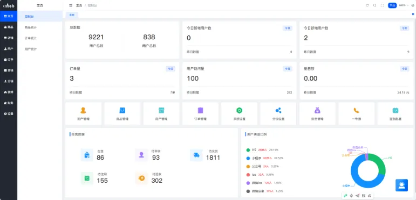The height and width of the screenshot is (200, 416).
Task: Open the 用户管理 shortcut card
Action: pyautogui.click(x=83, y=113)
